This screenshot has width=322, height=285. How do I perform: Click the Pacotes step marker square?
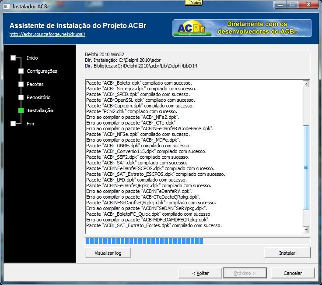(21, 84)
